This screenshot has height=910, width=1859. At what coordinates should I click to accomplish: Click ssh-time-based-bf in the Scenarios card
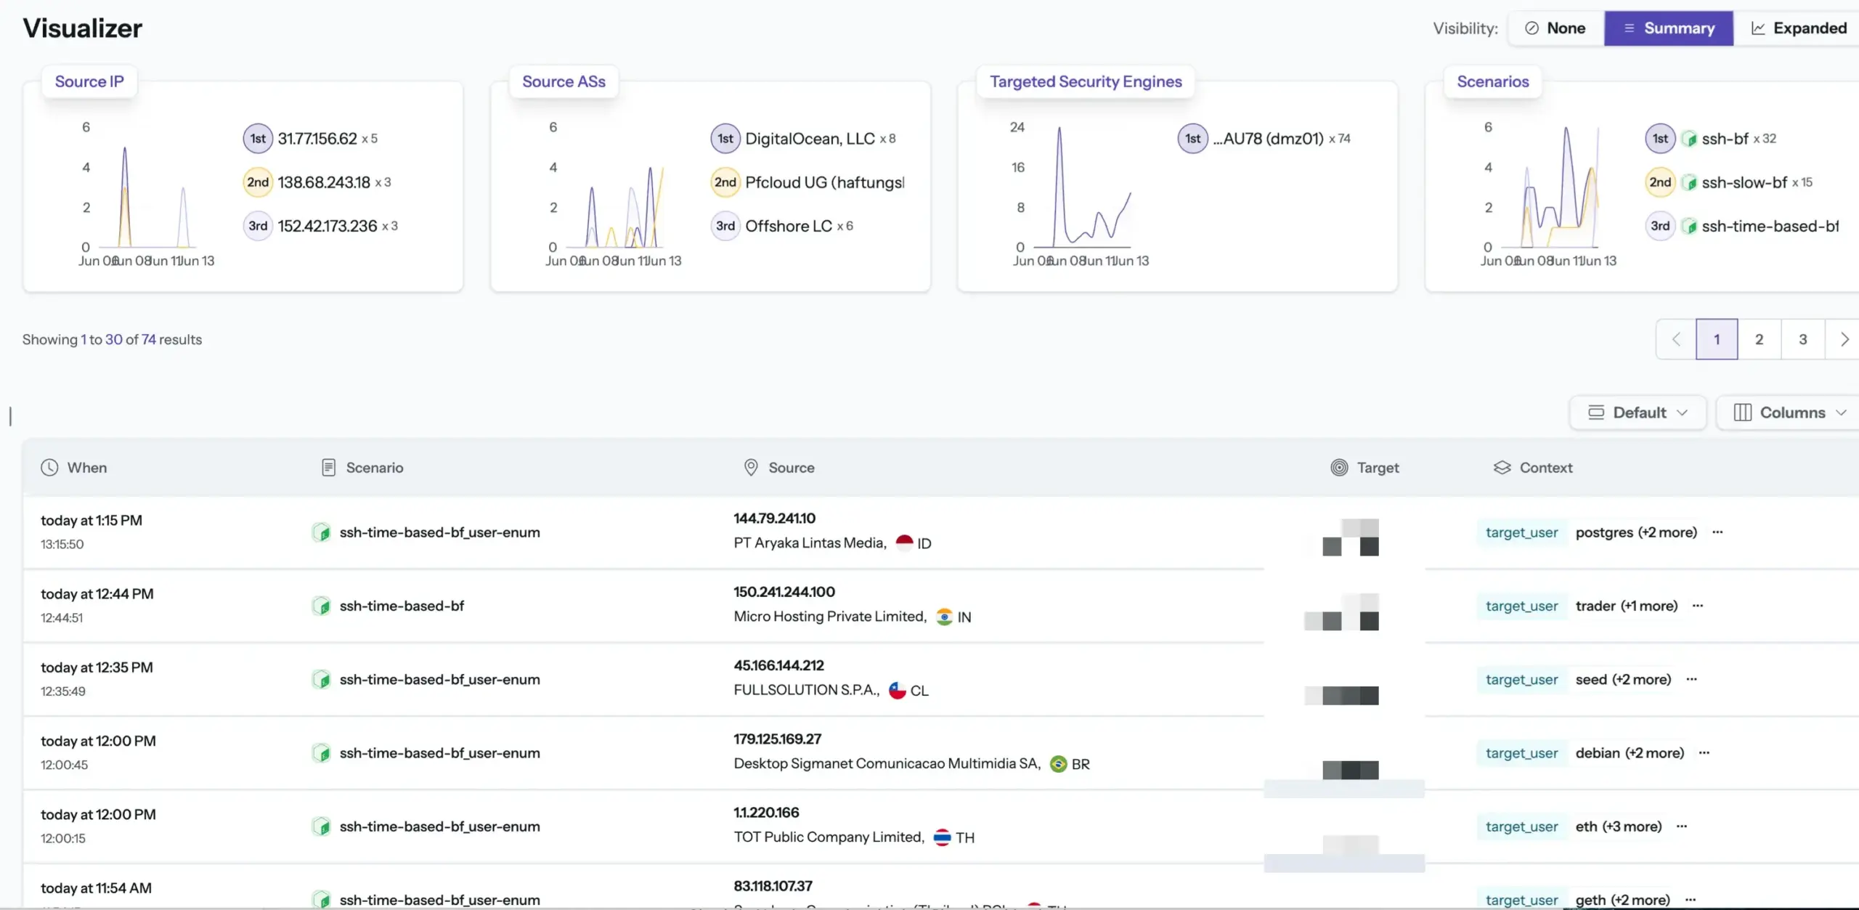(1770, 226)
